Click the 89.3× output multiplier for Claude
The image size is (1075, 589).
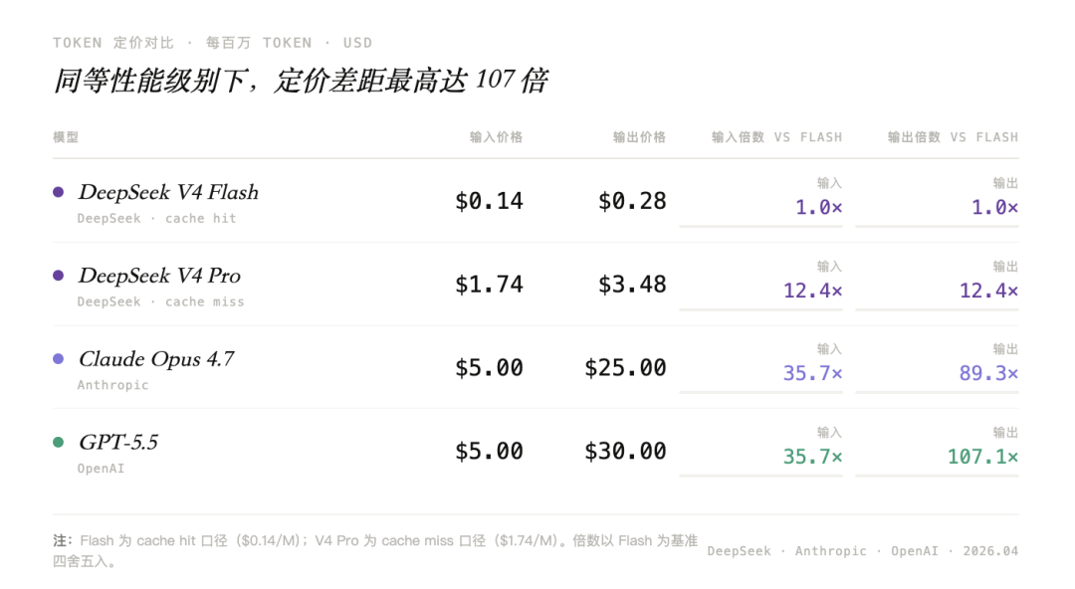[x=989, y=373]
